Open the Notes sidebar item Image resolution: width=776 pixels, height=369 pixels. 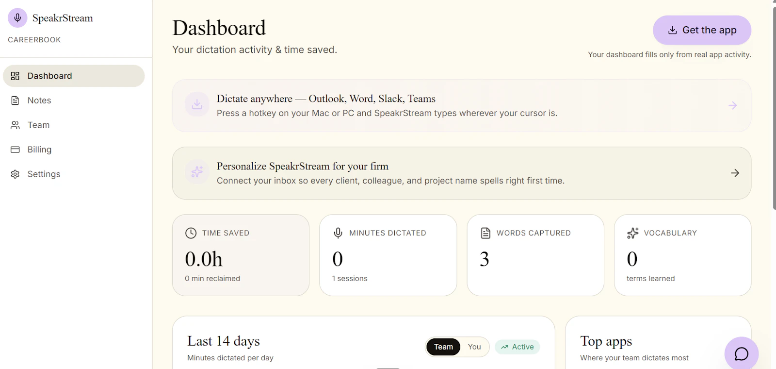[x=74, y=101]
